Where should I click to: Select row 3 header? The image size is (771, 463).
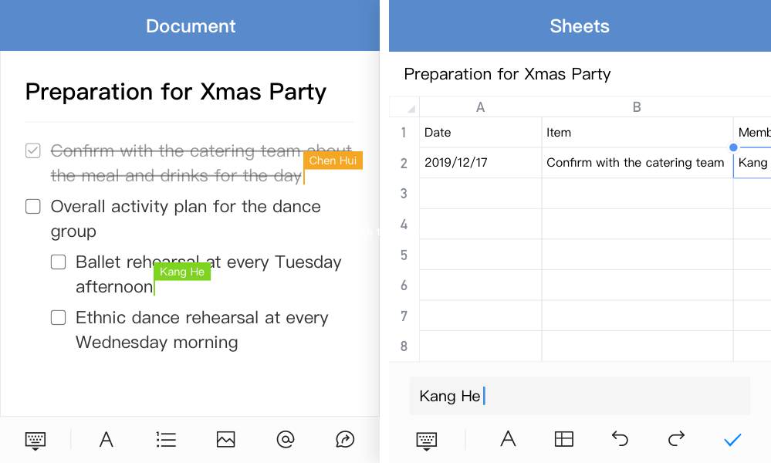click(404, 194)
